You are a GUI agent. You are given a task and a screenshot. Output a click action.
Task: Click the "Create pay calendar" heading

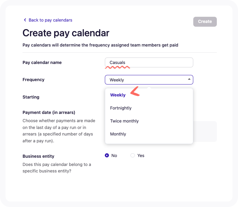click(66, 33)
